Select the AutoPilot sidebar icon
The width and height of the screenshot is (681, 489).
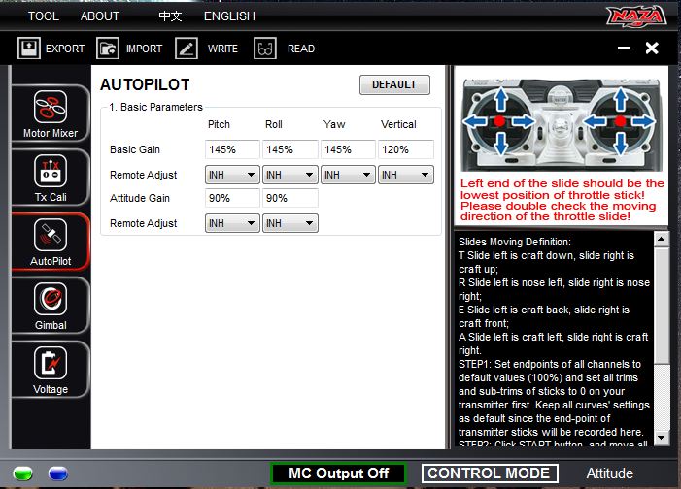tap(50, 242)
